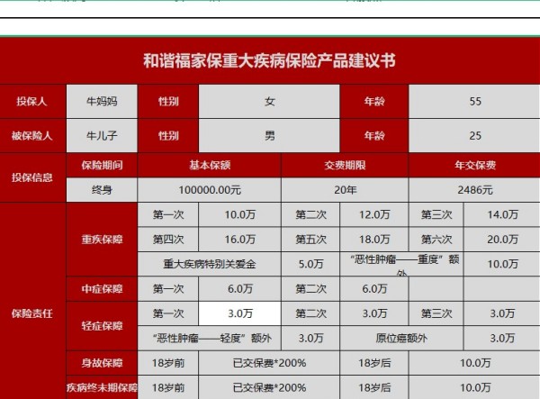Click the 16.0万 value cell

(x=240, y=239)
